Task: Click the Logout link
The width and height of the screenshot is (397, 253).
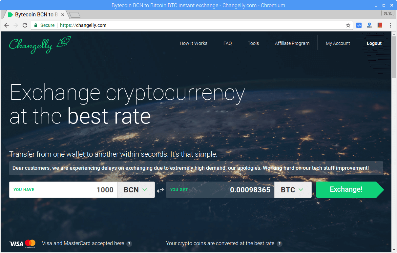Action: (x=374, y=43)
